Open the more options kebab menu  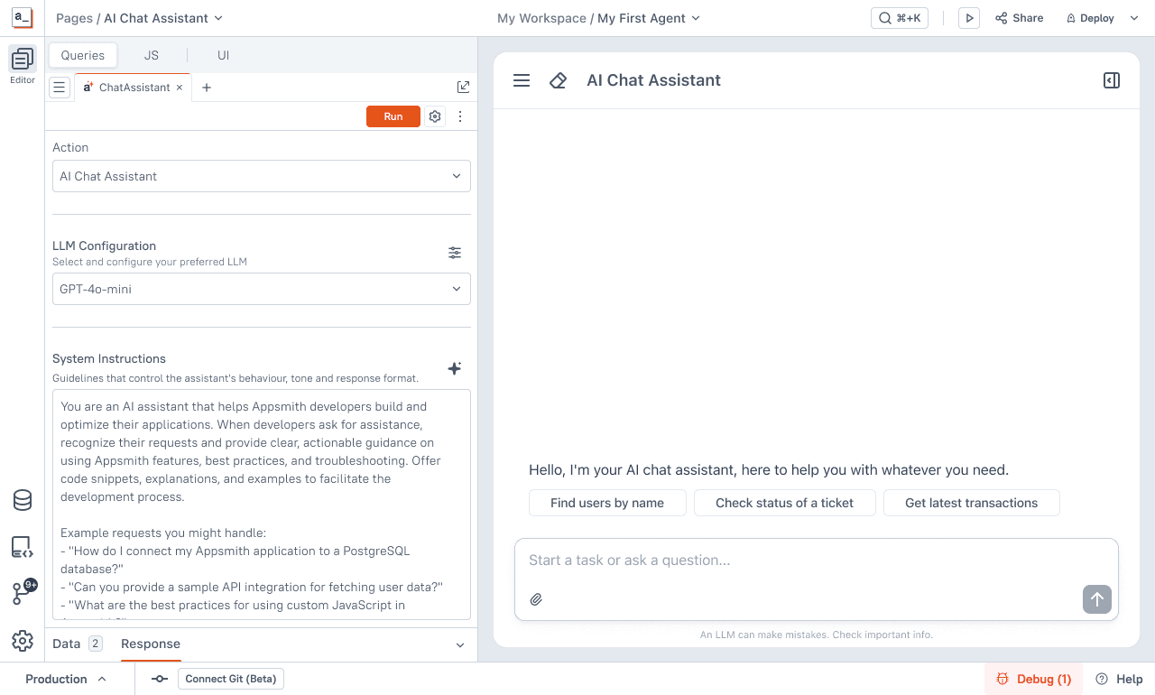(460, 116)
